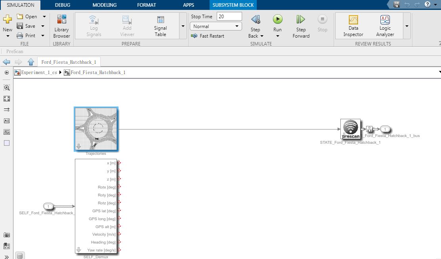Switch to the FORMAT tab
The width and height of the screenshot is (441, 259).
[147, 5]
